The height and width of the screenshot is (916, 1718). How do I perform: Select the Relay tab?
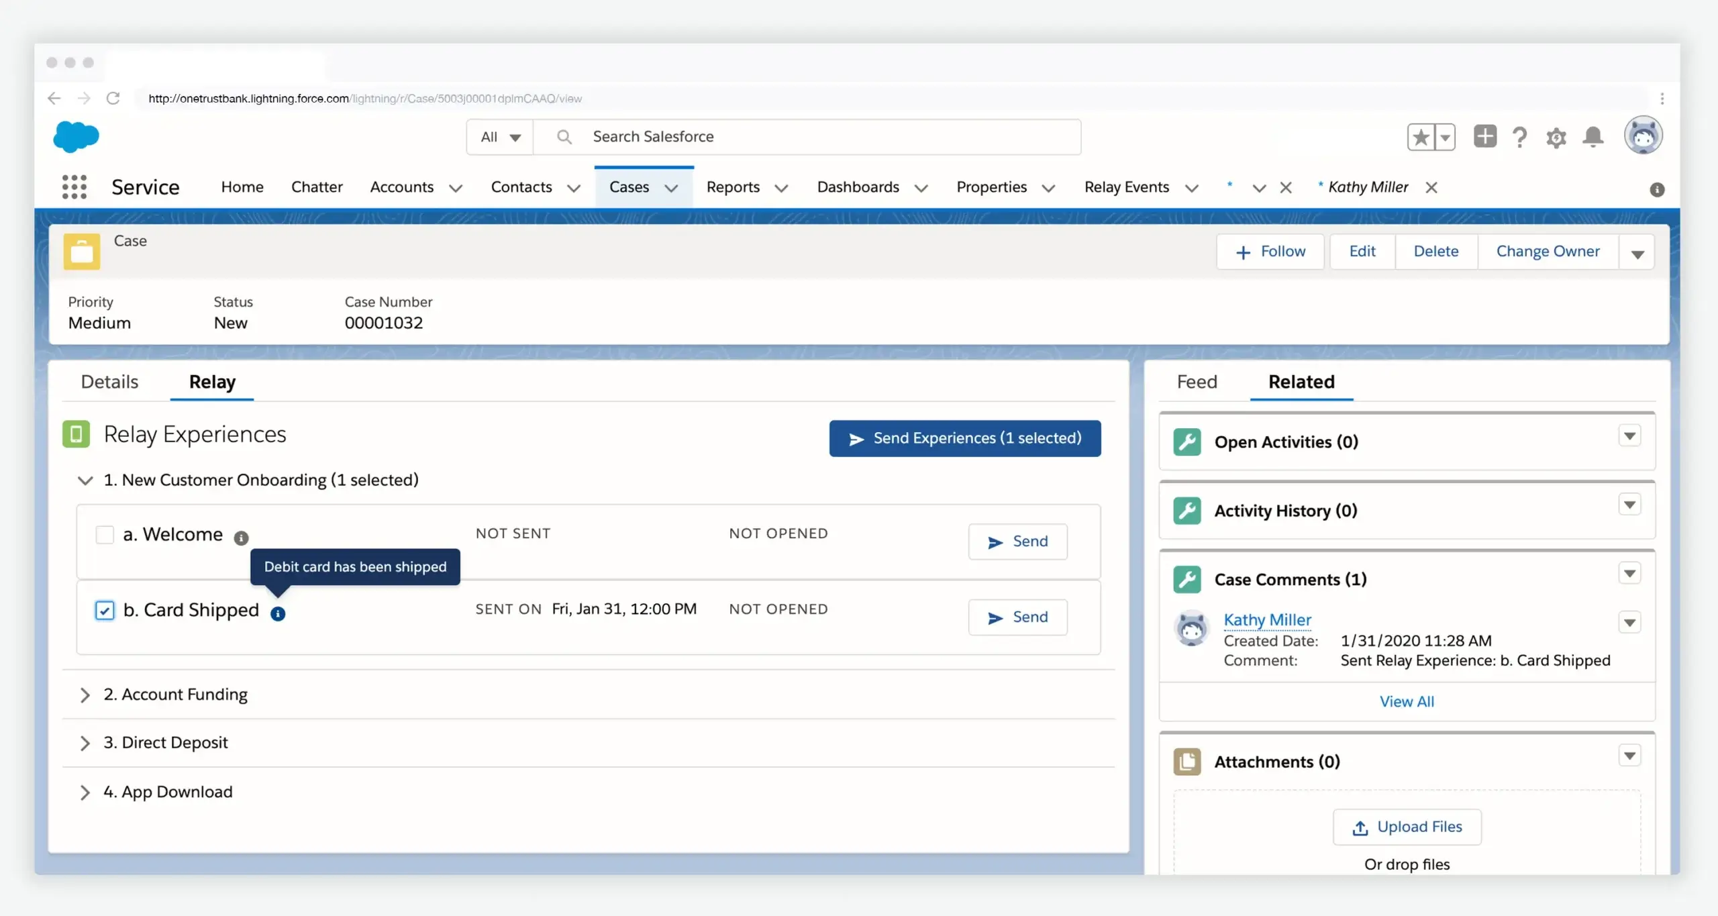click(x=212, y=382)
